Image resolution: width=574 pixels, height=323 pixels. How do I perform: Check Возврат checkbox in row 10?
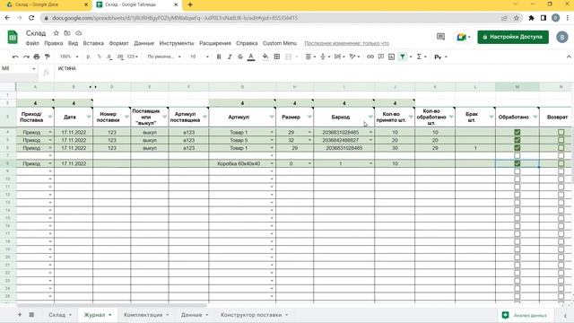(x=561, y=179)
